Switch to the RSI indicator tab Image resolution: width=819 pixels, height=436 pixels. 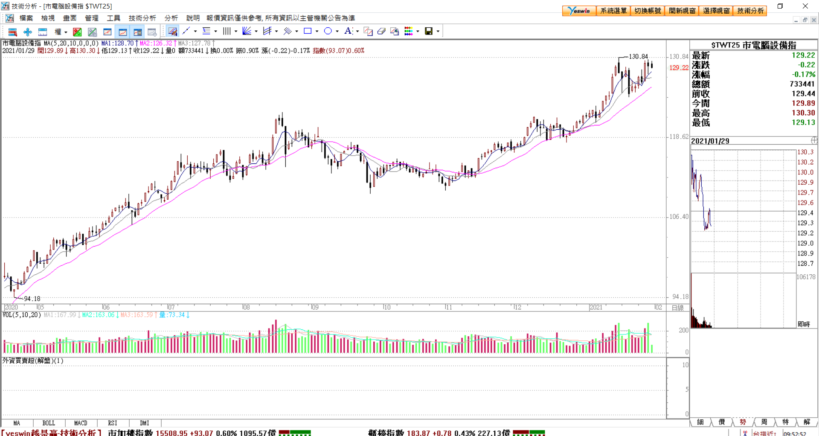113,423
